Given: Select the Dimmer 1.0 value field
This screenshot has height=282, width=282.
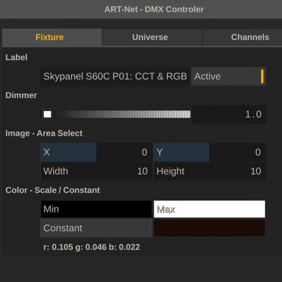Looking at the screenshot, I should click(x=229, y=114).
